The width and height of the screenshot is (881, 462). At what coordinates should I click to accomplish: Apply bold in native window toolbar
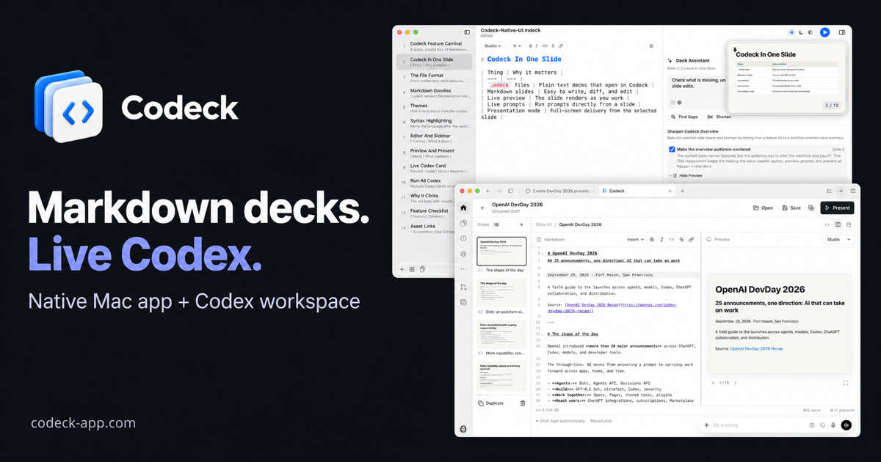tap(531, 46)
